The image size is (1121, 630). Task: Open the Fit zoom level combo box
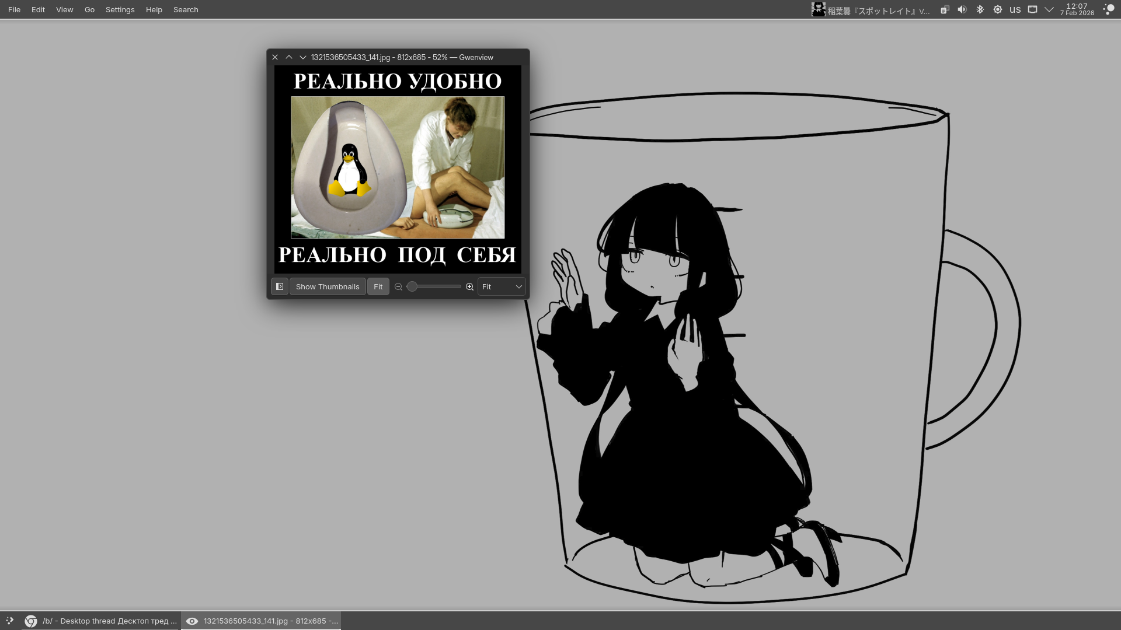(502, 286)
